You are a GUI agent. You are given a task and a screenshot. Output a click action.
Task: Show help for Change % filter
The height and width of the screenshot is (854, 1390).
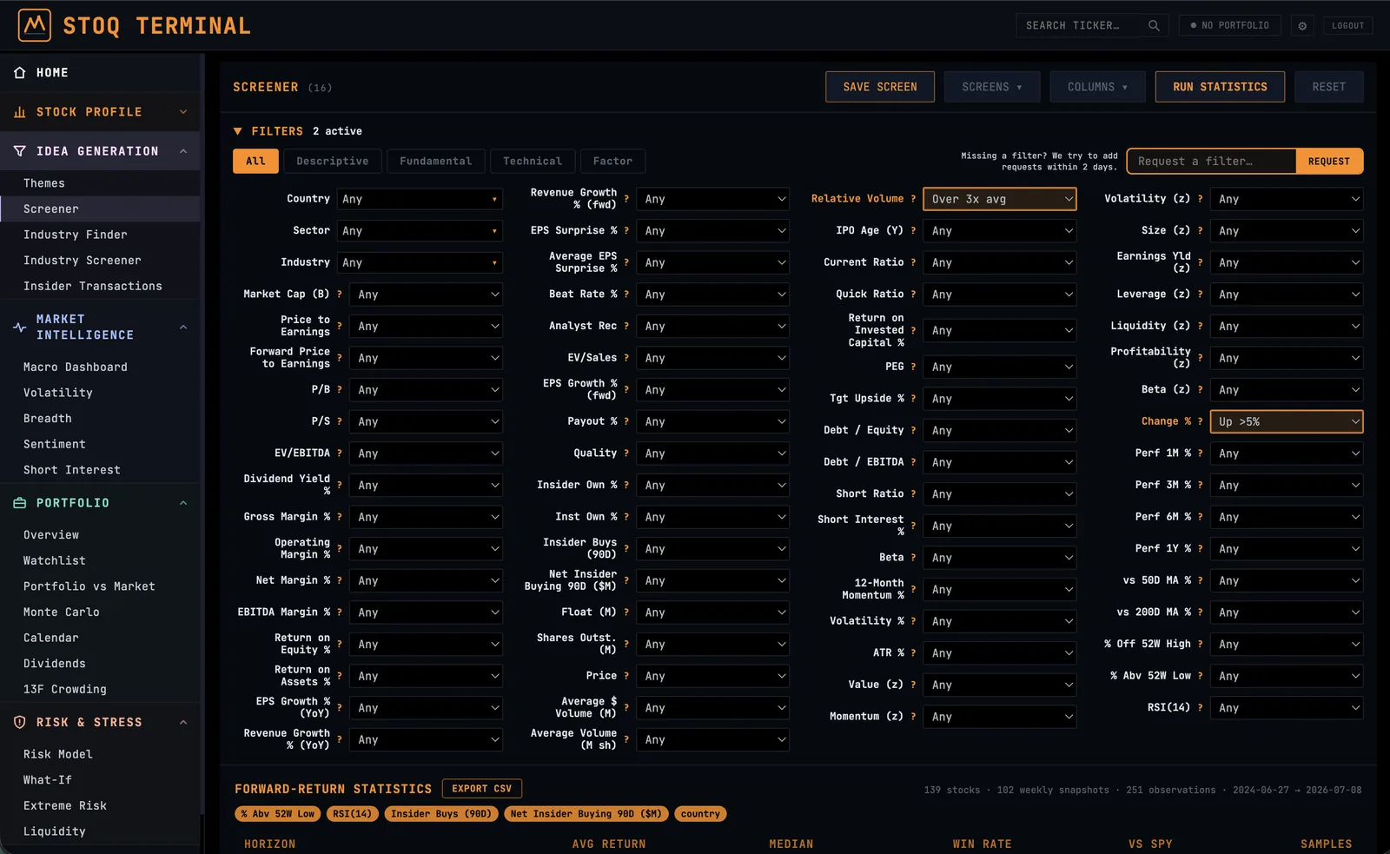pyautogui.click(x=1200, y=421)
